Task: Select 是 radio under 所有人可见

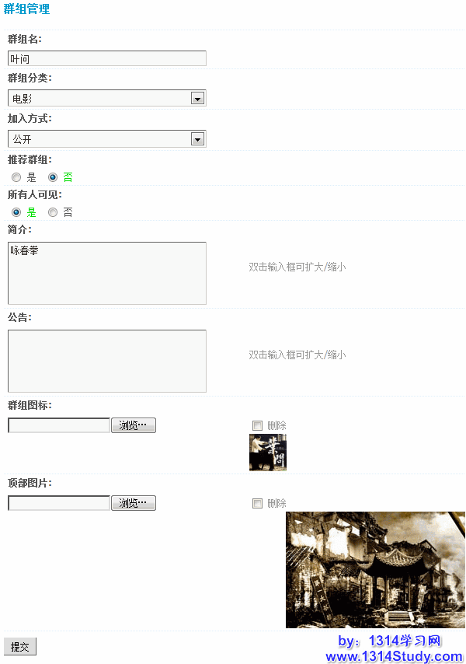Action: (x=16, y=212)
